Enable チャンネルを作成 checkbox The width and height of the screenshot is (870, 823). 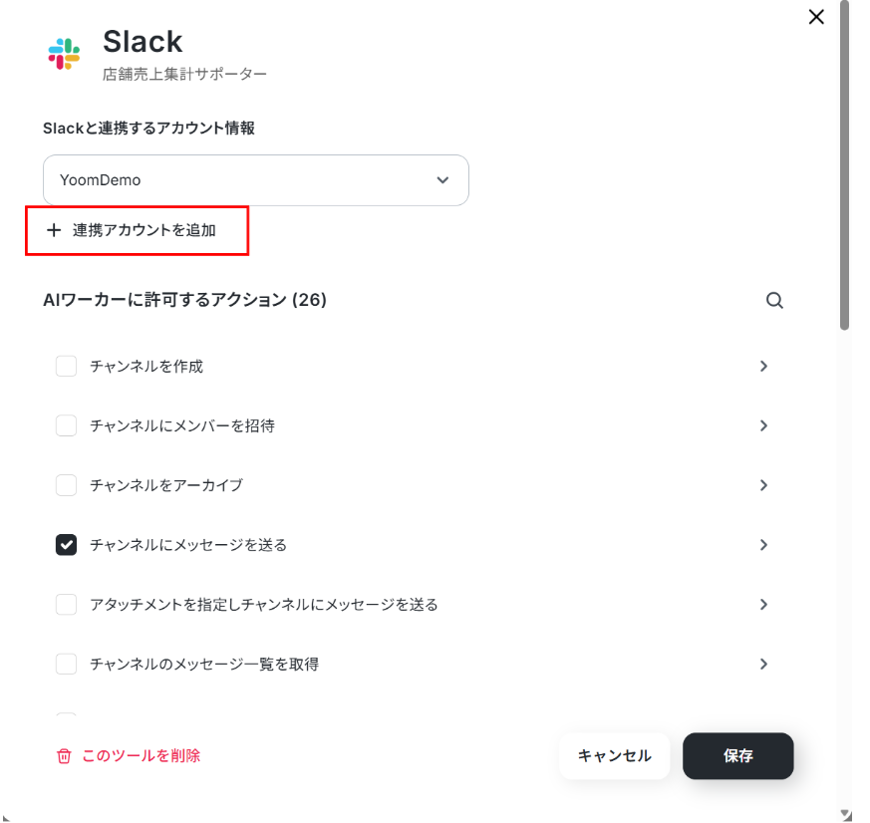point(66,366)
